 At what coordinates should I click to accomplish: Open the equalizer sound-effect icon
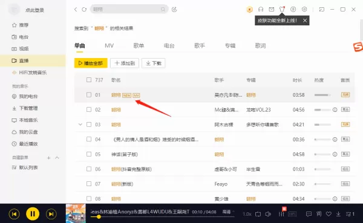[281, 214]
